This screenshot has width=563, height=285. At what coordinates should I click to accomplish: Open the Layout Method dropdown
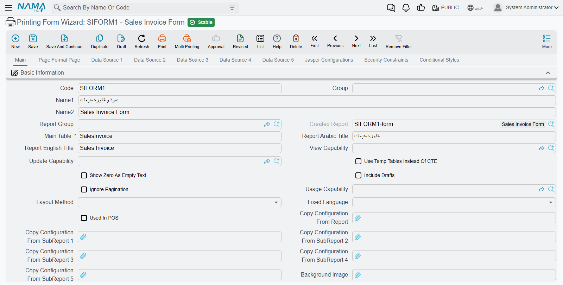[x=179, y=202]
